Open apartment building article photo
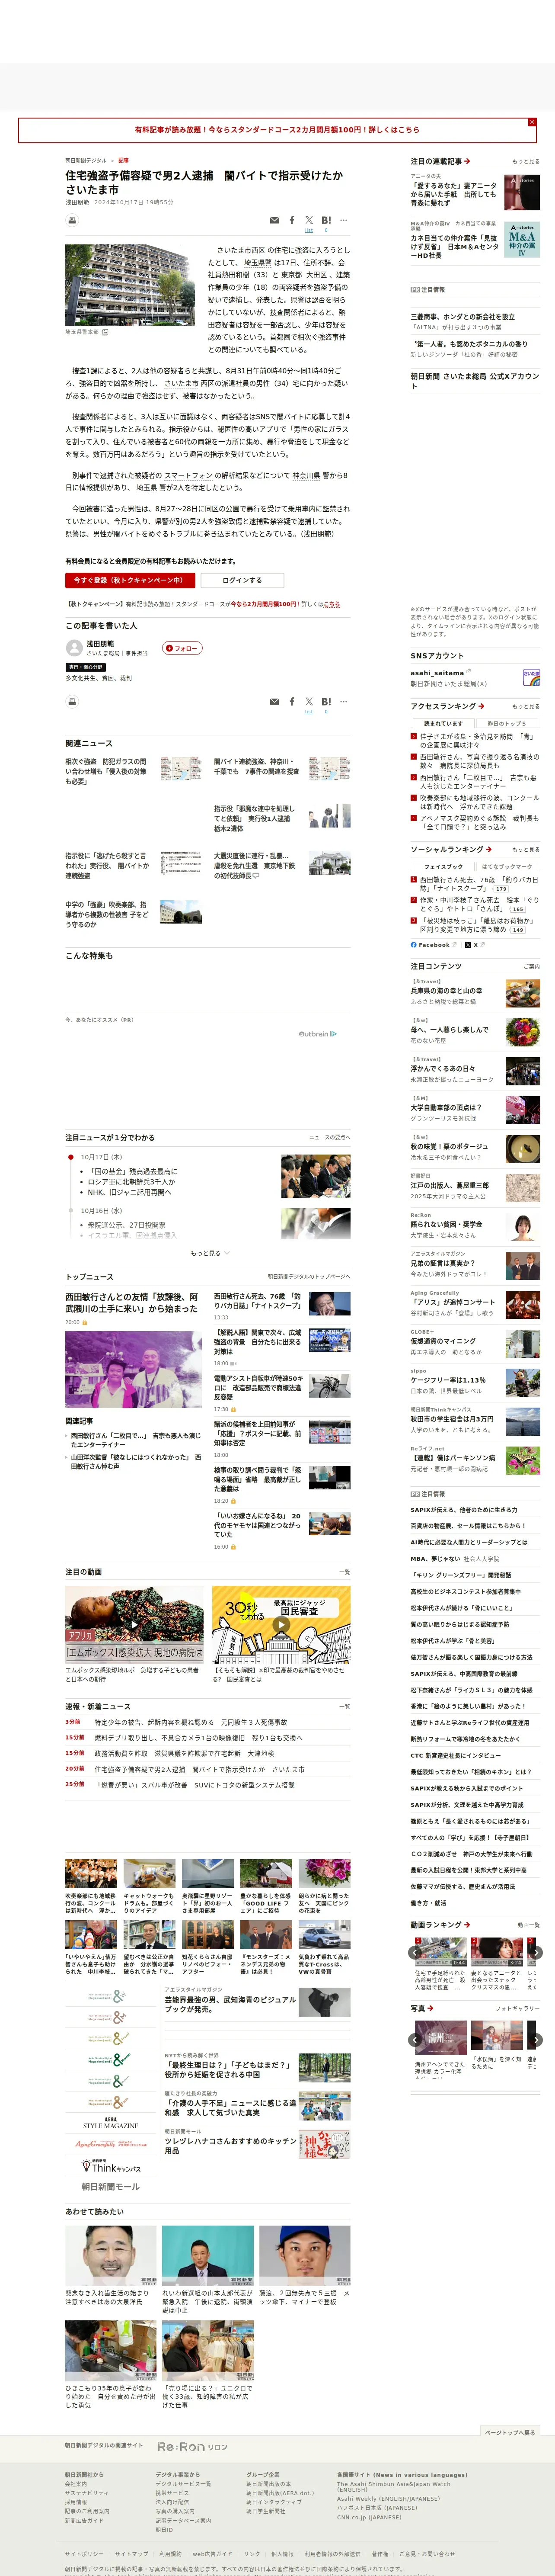This screenshot has width=555, height=2576. pos(130,286)
